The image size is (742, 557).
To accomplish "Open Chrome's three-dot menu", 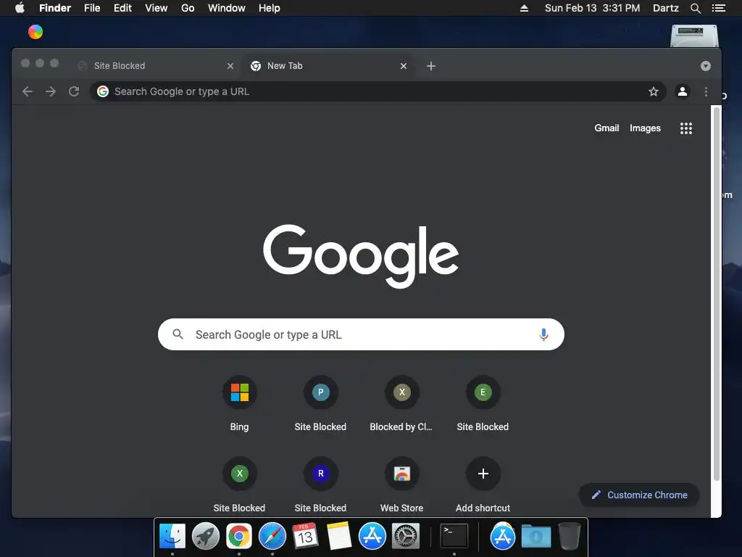I will [706, 91].
